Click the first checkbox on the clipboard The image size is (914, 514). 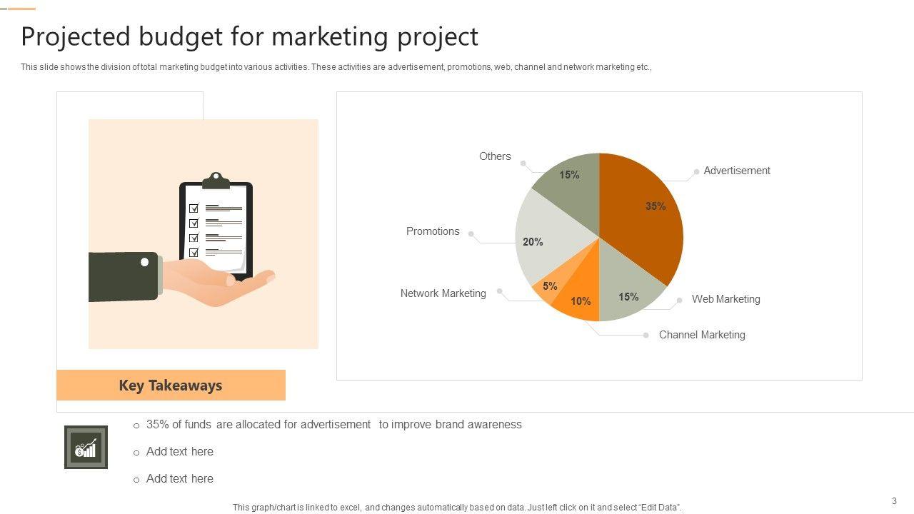194,208
